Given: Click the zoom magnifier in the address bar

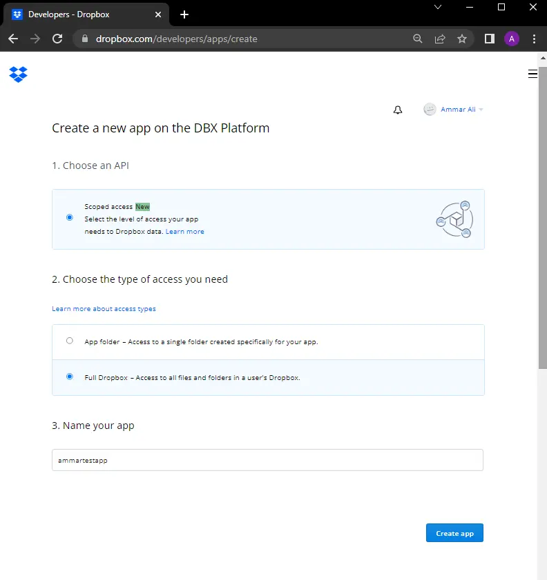Looking at the screenshot, I should [x=417, y=39].
